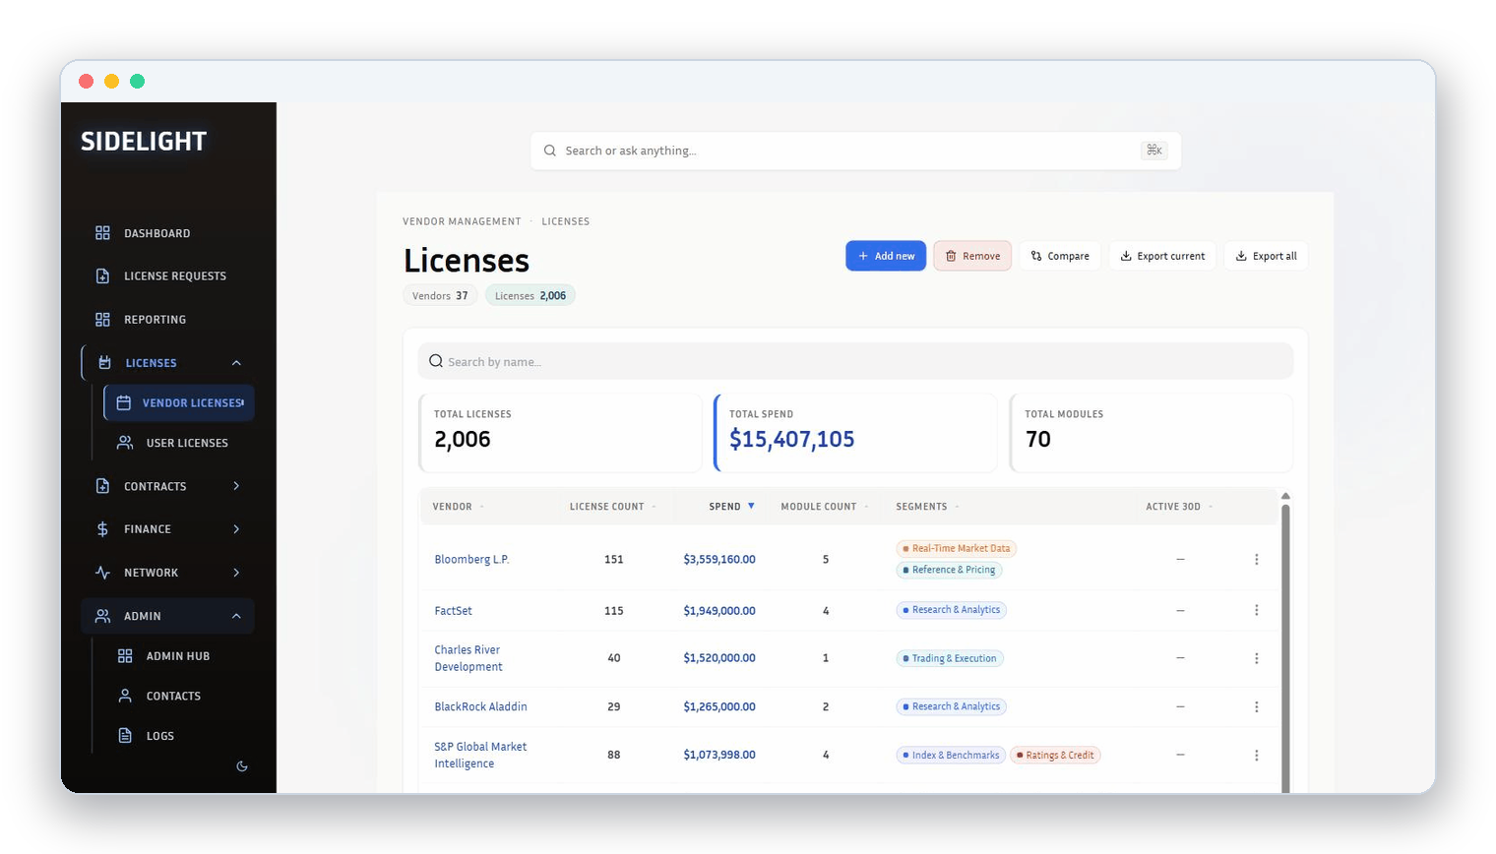The height and width of the screenshot is (854, 1496).
Task: Sort table by Module Count column
Action: click(825, 507)
